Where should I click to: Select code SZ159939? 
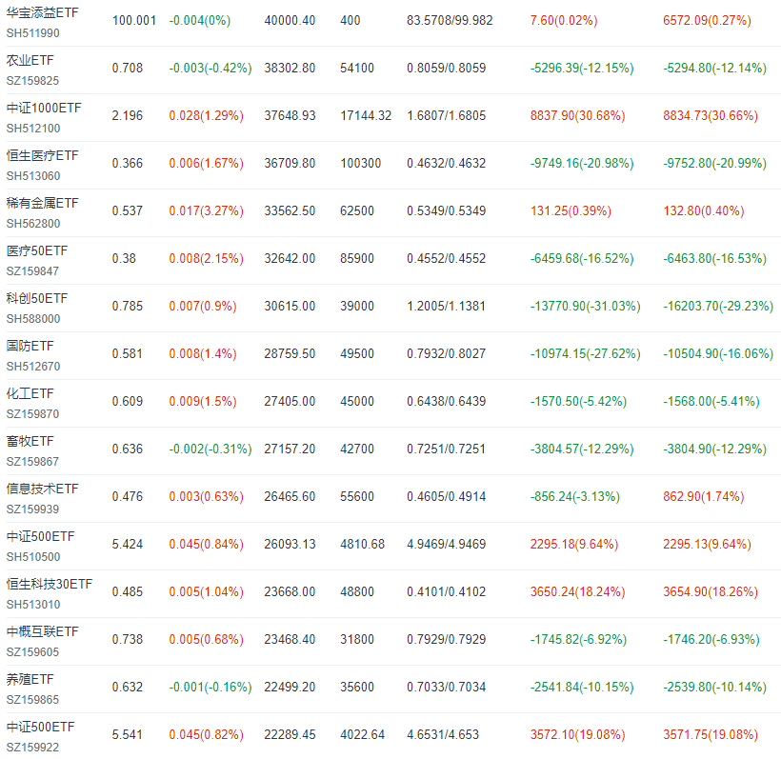pyautogui.click(x=33, y=509)
